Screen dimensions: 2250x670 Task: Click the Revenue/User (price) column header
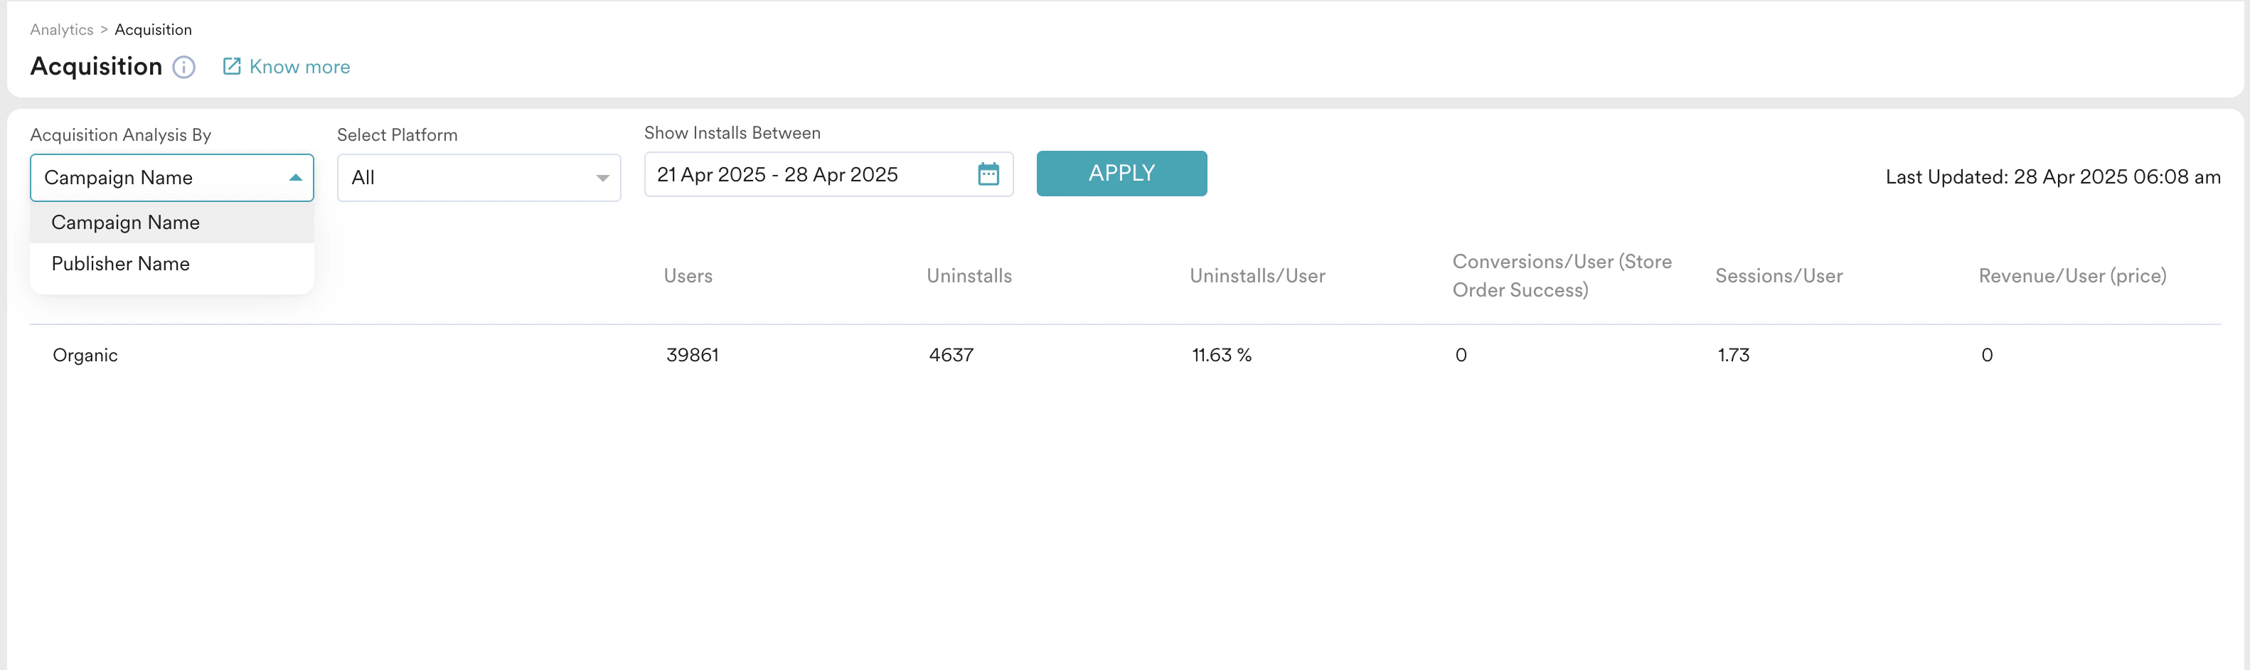tap(2073, 275)
